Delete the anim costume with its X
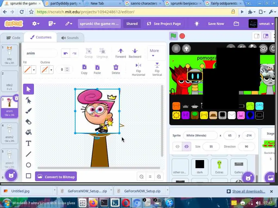Viewport: 278px width, 208px height. [16, 99]
